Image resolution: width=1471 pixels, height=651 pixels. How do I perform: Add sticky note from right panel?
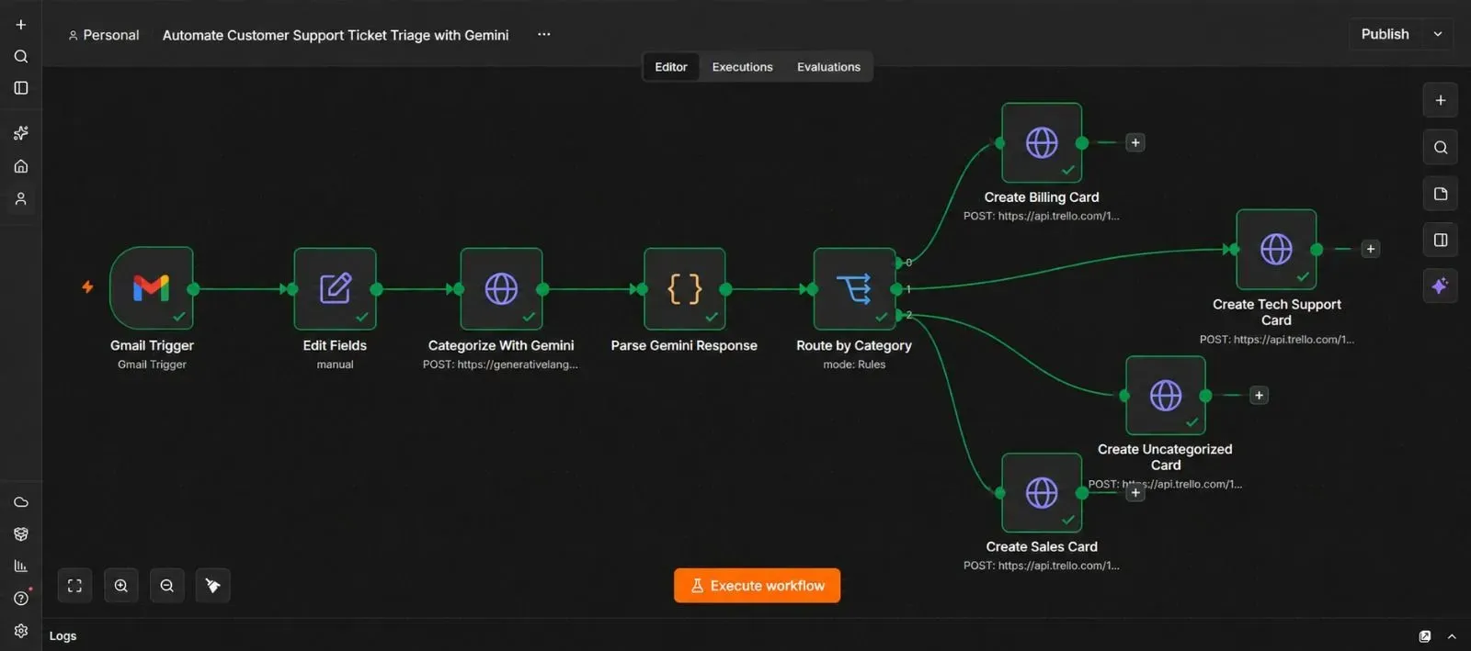(x=1441, y=194)
